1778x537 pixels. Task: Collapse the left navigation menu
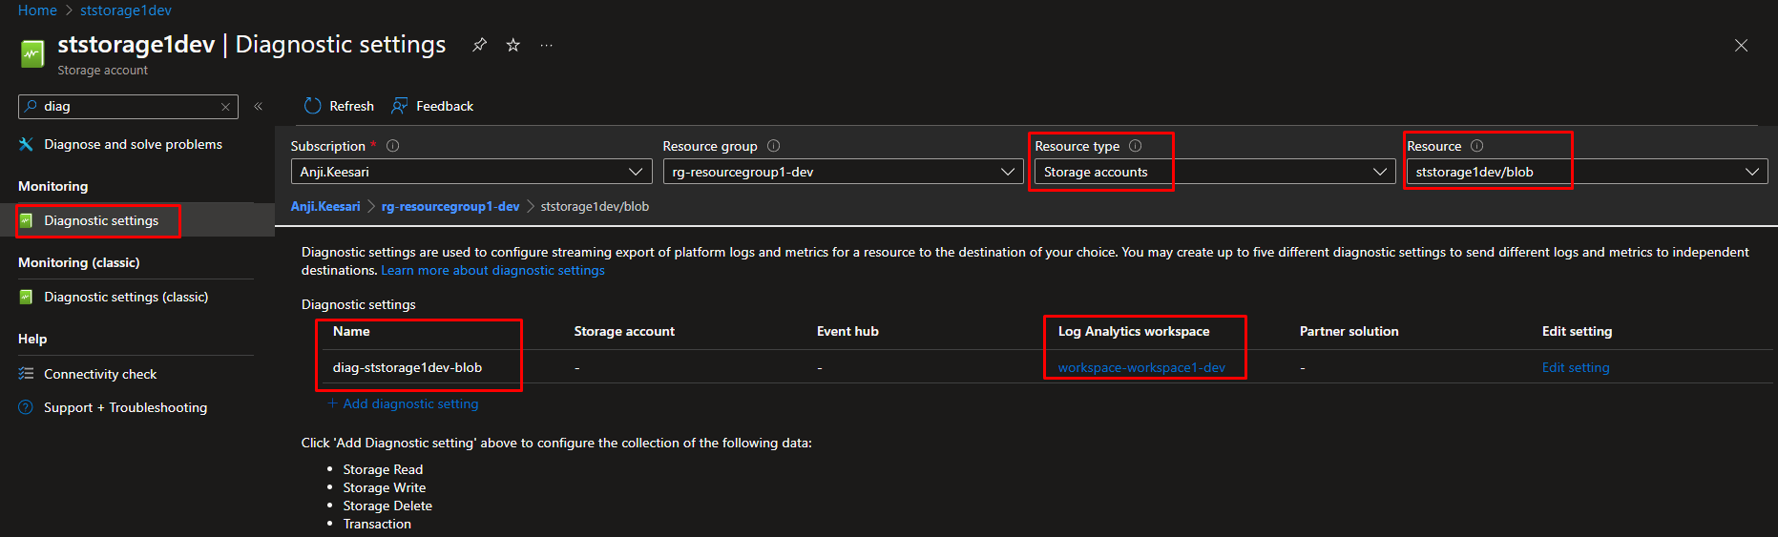[259, 106]
